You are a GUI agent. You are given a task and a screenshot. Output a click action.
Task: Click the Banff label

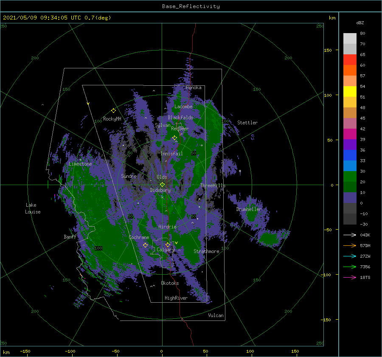pyautogui.click(x=70, y=236)
